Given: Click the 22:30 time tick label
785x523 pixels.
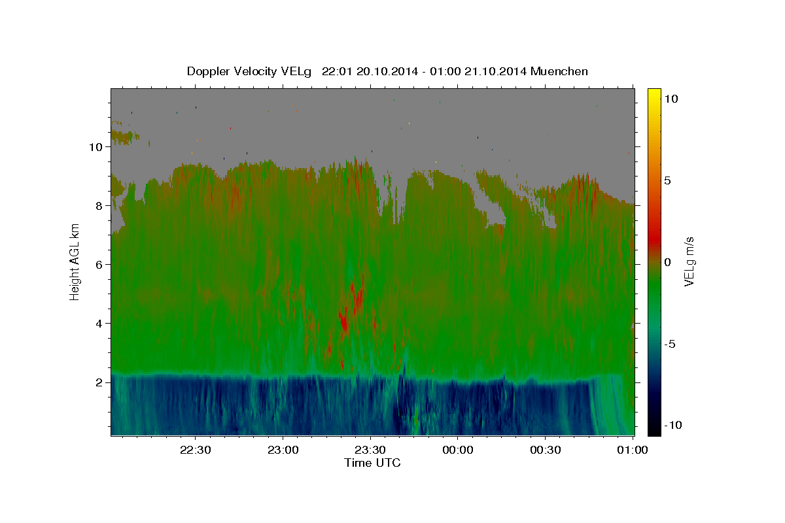Looking at the screenshot, I should click(x=196, y=450).
